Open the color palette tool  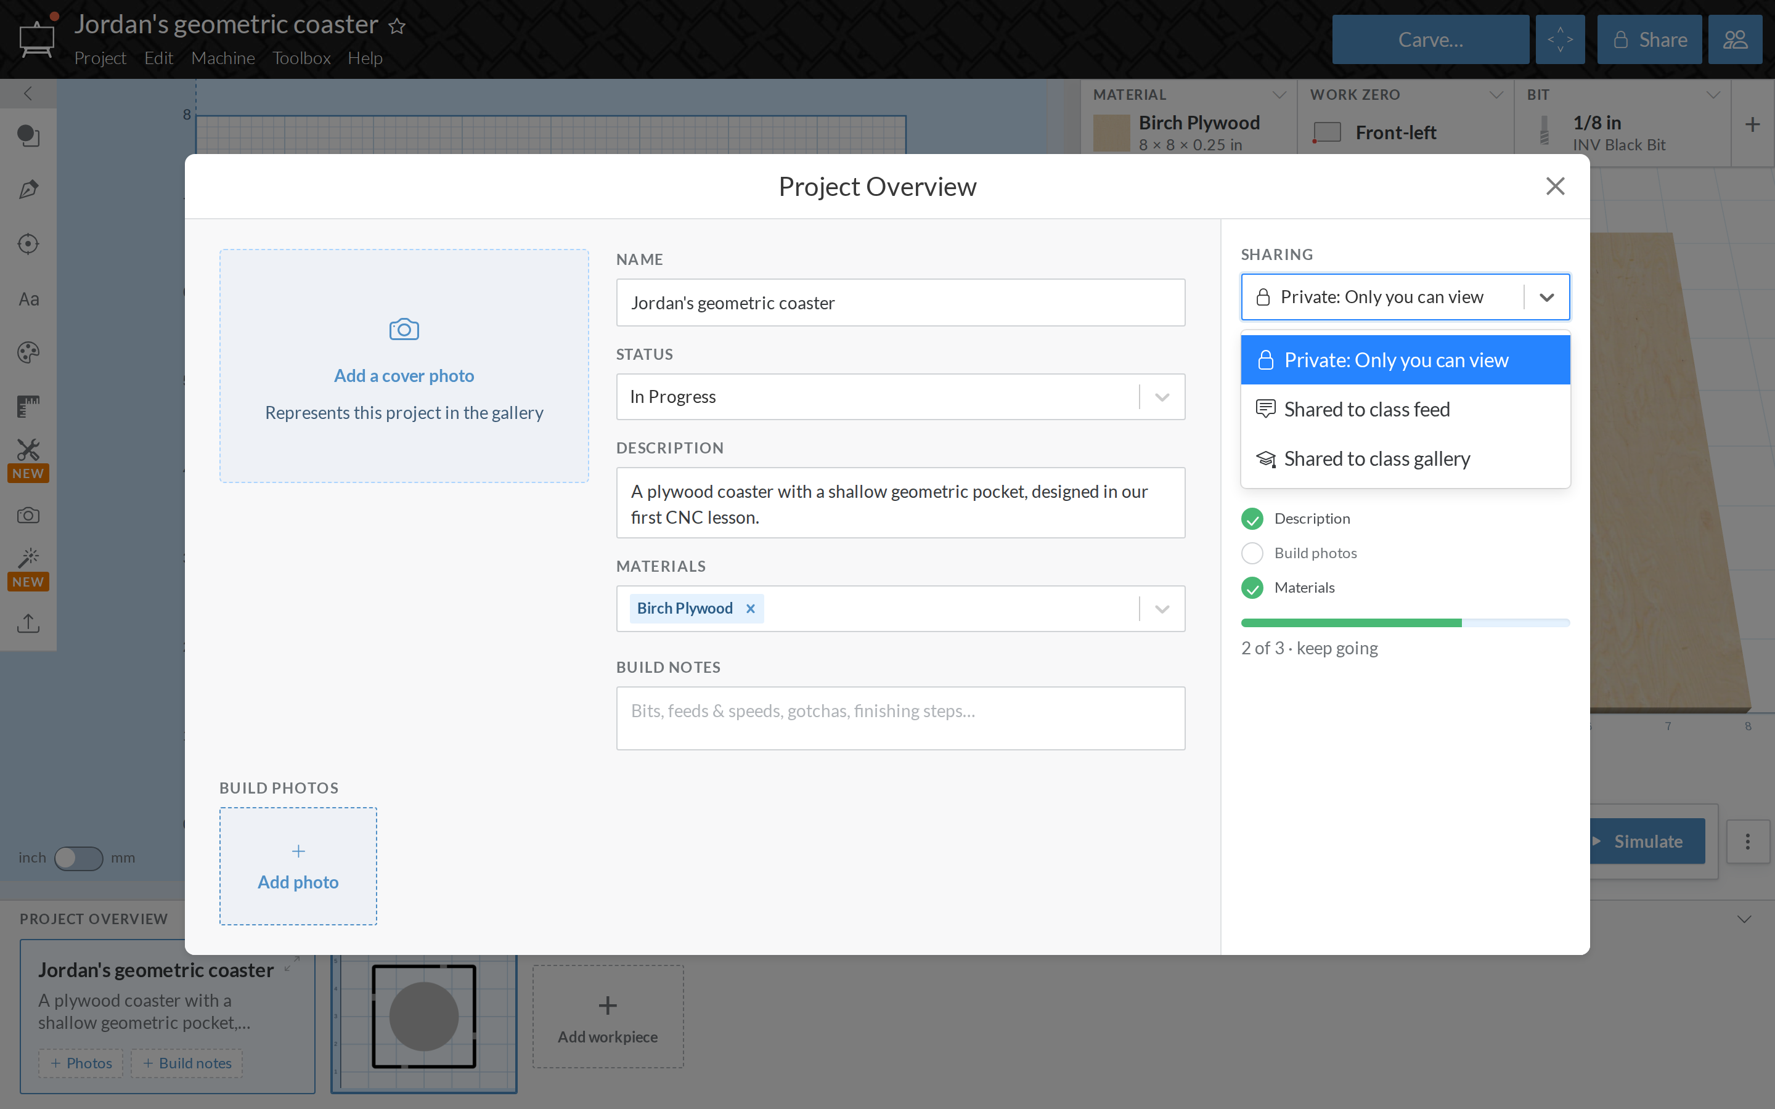(28, 352)
